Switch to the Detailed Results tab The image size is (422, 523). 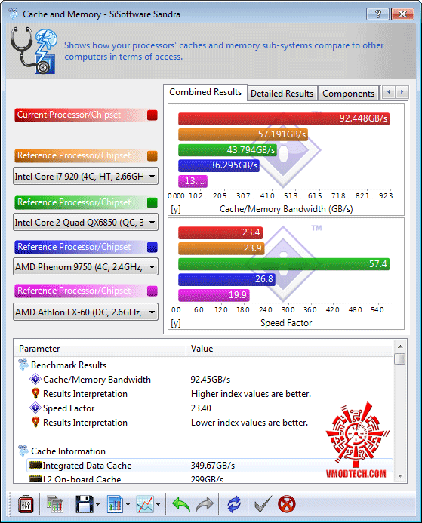click(x=282, y=94)
